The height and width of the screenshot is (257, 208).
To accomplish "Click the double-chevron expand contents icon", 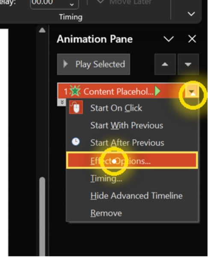I will tap(62, 102).
